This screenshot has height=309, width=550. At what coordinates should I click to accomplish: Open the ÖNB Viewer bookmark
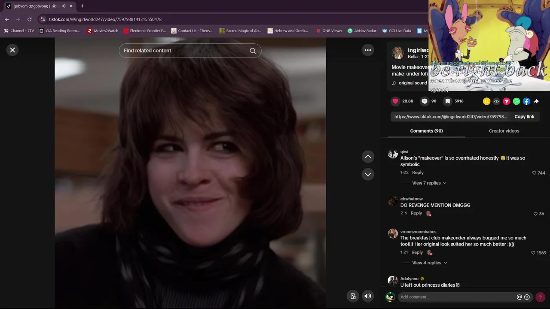[329, 31]
